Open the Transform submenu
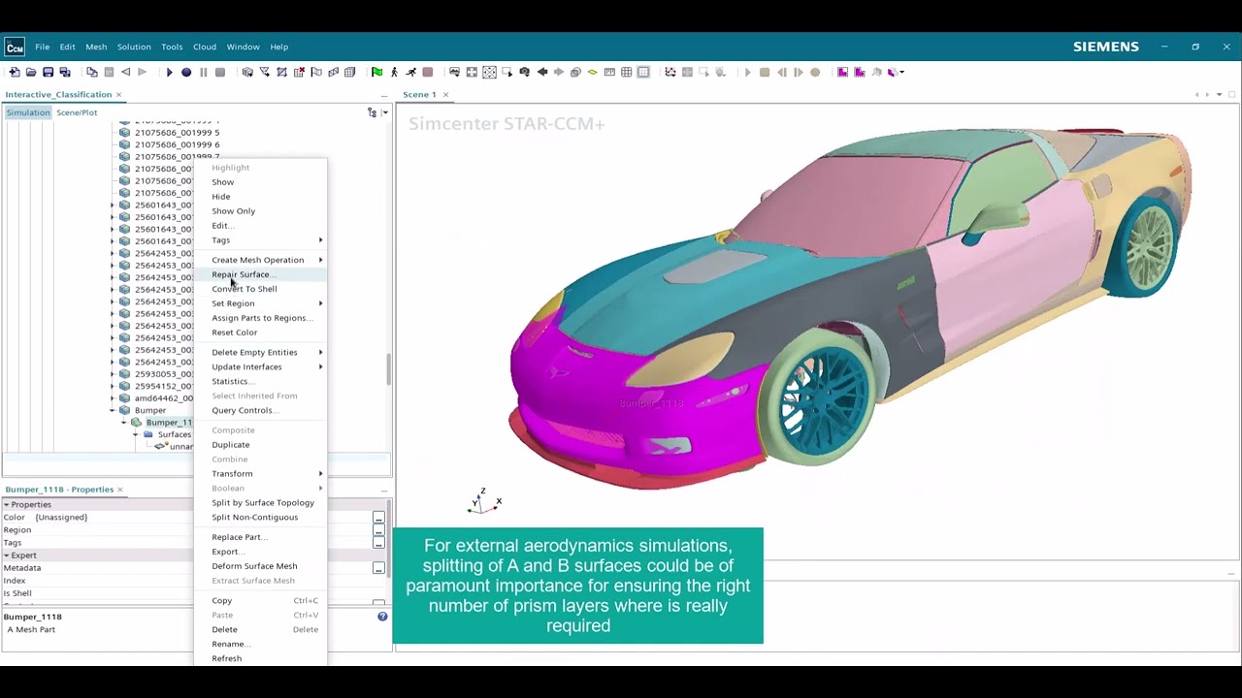 coord(260,473)
